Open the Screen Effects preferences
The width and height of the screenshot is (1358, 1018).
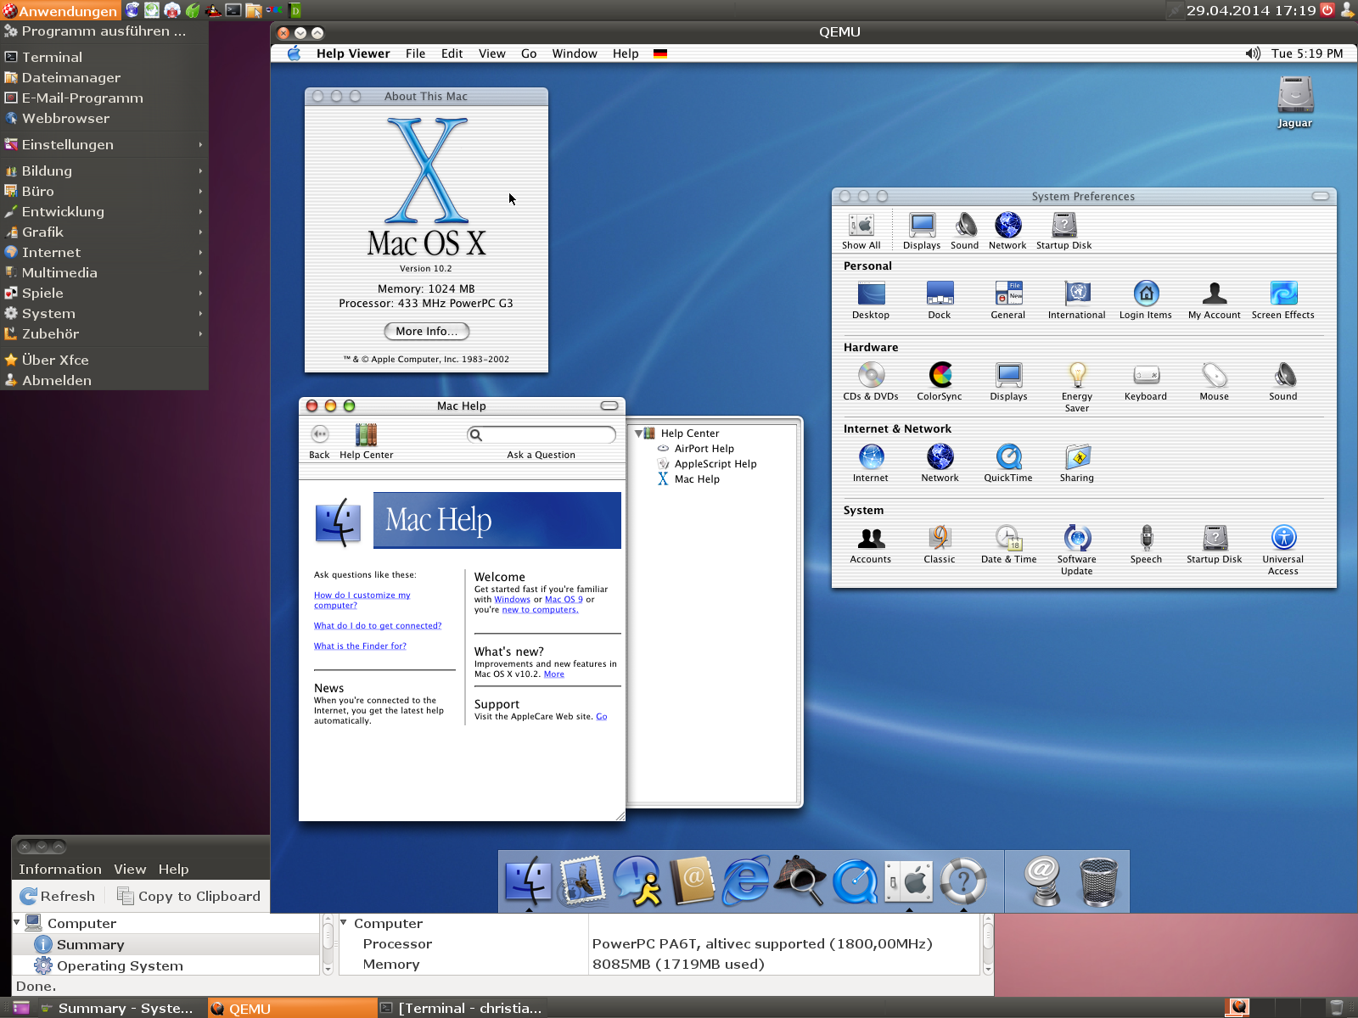[1282, 294]
